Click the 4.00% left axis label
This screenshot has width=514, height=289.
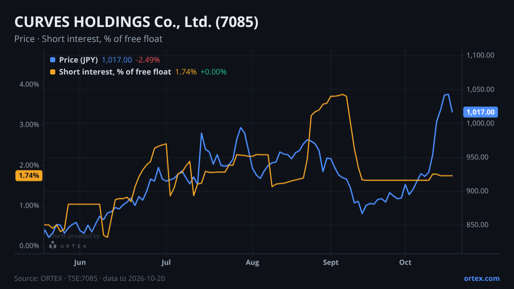pos(30,84)
